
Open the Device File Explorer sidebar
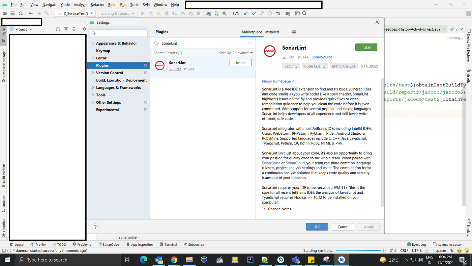pyautogui.click(x=469, y=47)
